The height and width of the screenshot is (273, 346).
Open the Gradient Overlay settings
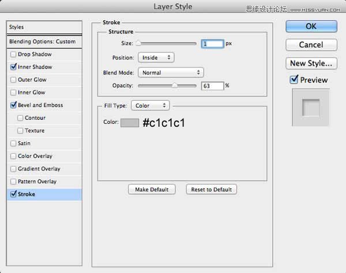pyautogui.click(x=38, y=169)
